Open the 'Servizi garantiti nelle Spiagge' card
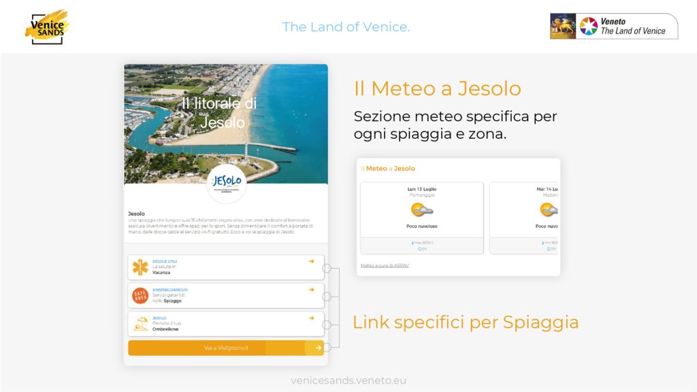 (x=226, y=295)
